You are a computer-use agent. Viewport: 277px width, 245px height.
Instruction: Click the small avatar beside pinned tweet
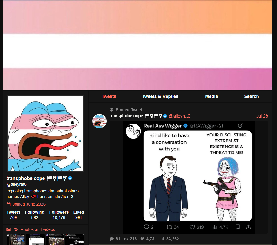[x=99, y=121]
